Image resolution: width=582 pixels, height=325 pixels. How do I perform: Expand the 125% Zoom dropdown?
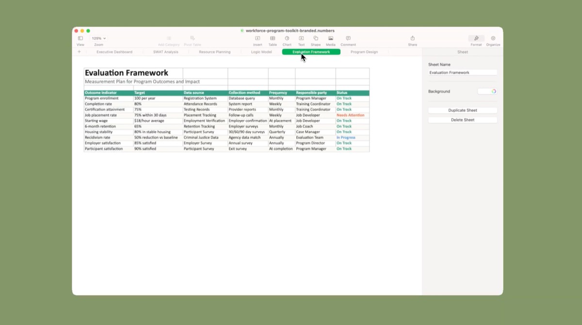point(99,38)
